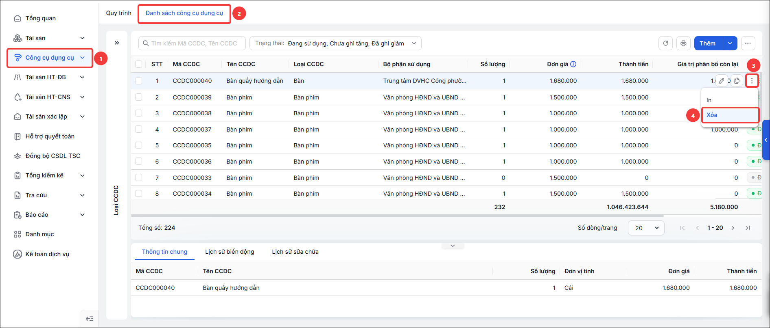Viewport: 770px width, 328px height.
Task: Switch to Quy trình tab
Action: [118, 13]
